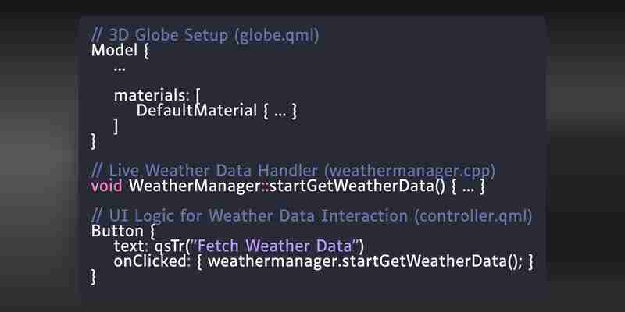Click the ellipsis under Model
625x312 pixels.
[x=120, y=69]
